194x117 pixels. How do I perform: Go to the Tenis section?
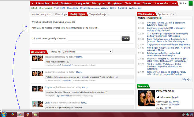click(x=128, y=3)
